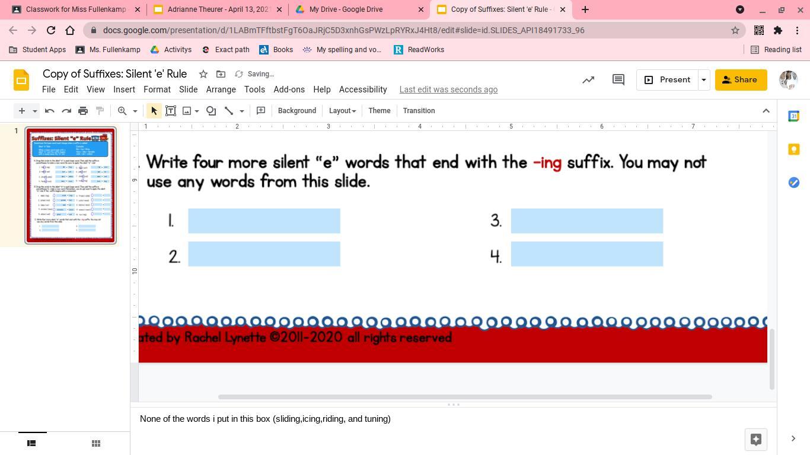Open Google Calendar side panel icon

click(793, 116)
